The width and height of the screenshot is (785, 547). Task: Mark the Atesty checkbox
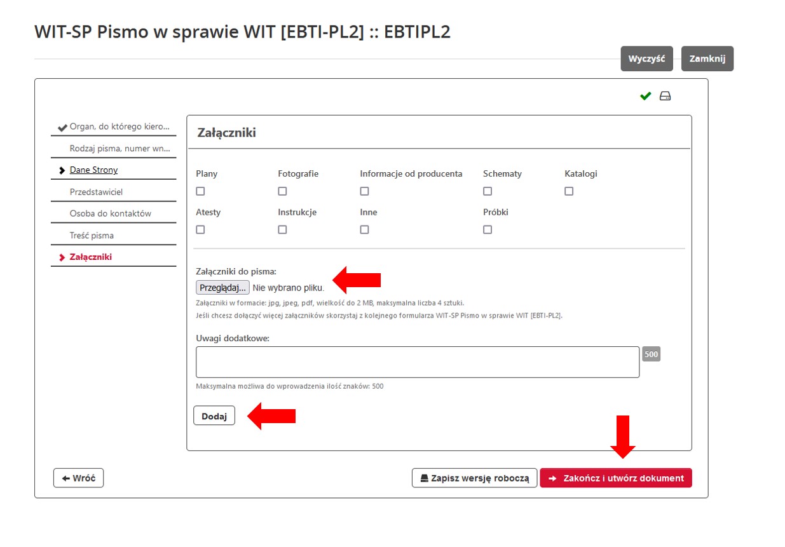[200, 230]
